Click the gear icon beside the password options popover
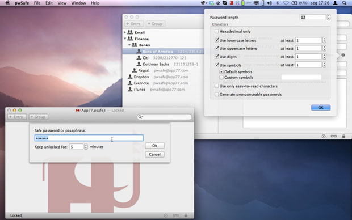The width and height of the screenshot is (352, 220). (x=343, y=55)
